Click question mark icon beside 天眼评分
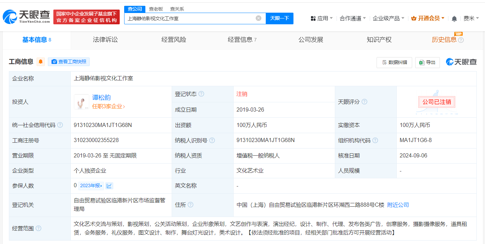The image size is (485, 244). click(365, 102)
